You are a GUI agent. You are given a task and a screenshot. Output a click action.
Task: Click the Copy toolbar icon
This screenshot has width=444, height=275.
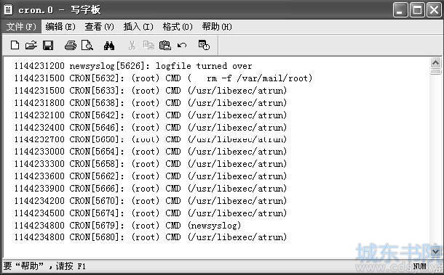[x=148, y=45]
